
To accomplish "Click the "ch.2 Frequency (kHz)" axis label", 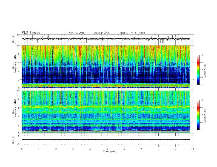I will point(14,109).
